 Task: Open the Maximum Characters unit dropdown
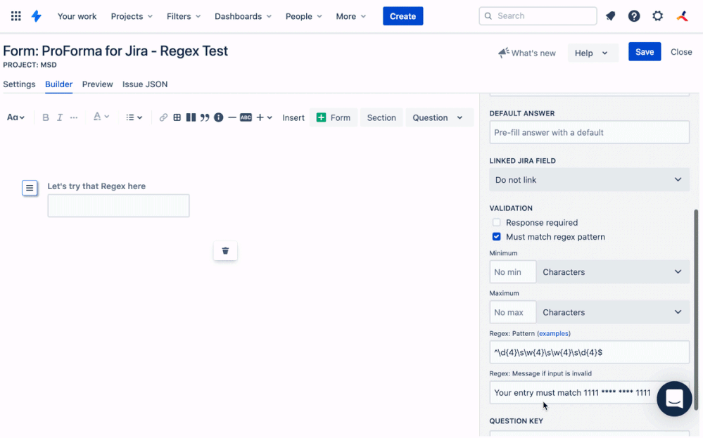613,312
